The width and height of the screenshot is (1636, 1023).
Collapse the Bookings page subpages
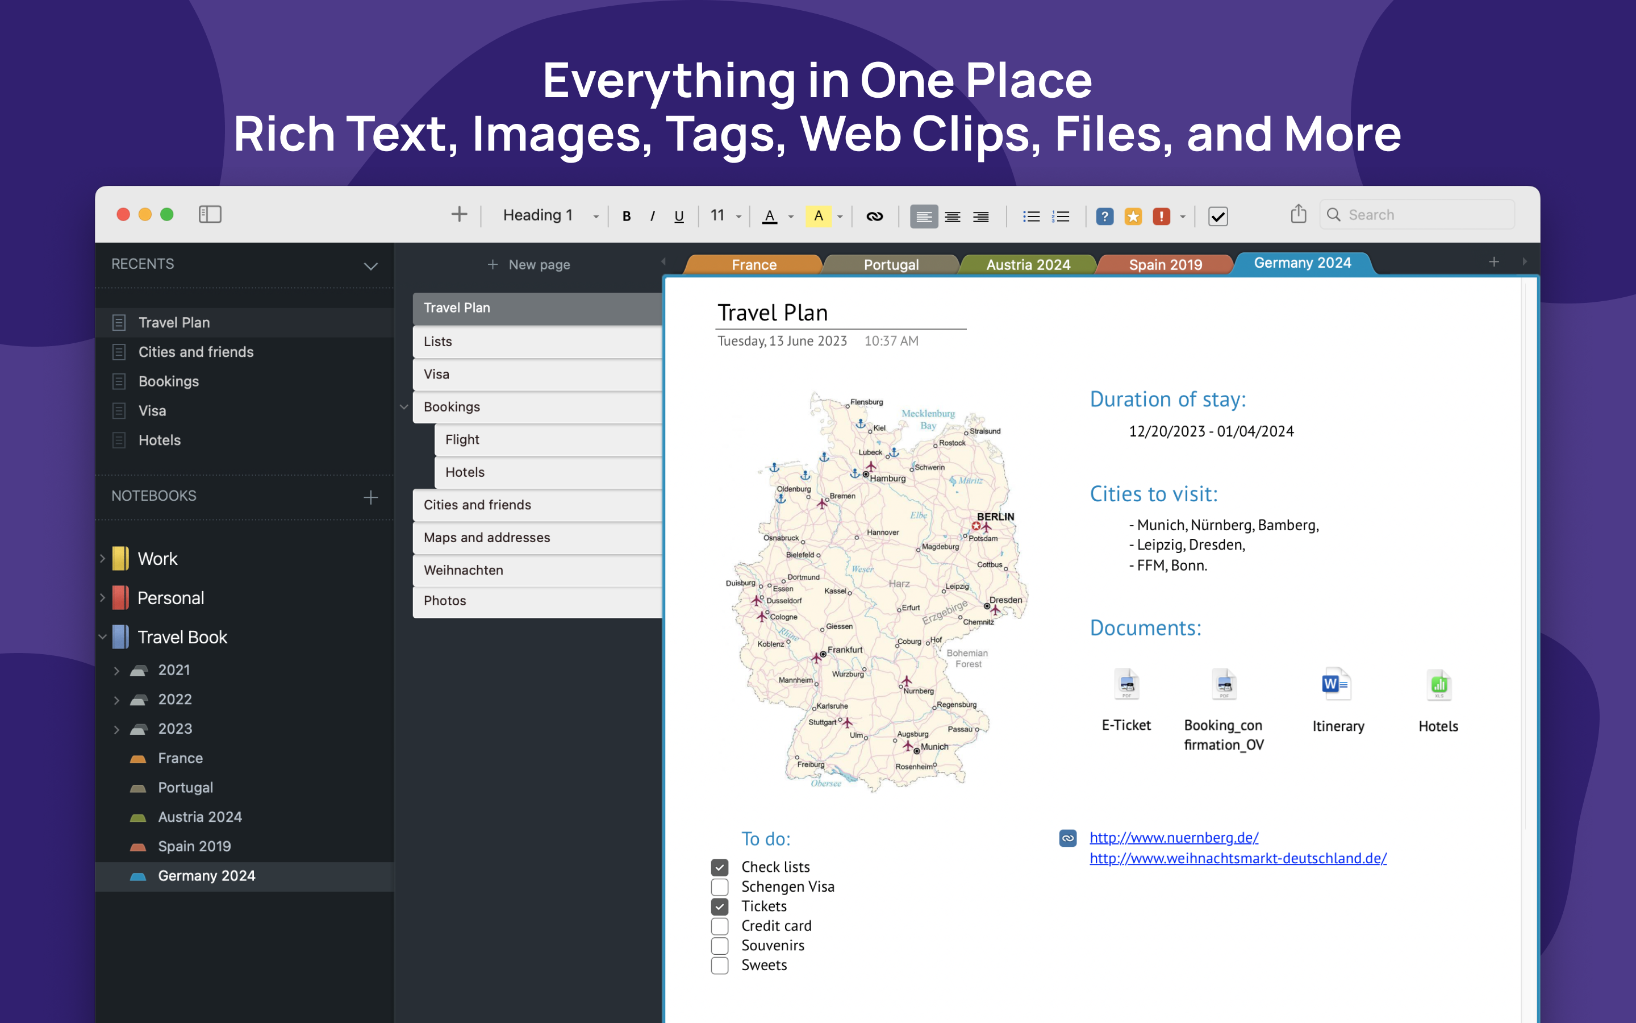coord(403,406)
